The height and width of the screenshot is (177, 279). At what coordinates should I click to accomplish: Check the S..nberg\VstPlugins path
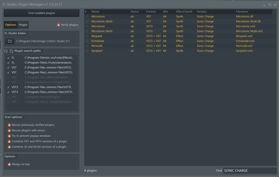pyautogui.click(x=8, y=102)
